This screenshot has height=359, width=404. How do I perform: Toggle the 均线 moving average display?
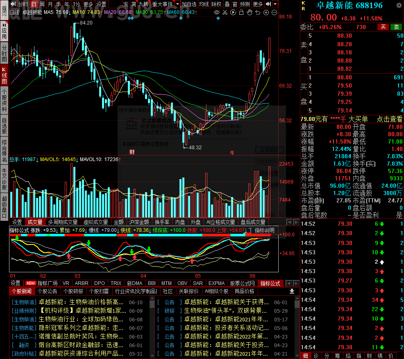[x=204, y=4]
